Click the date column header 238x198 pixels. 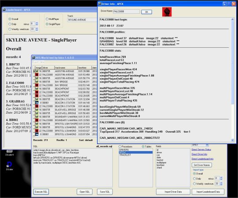[x=94, y=68]
